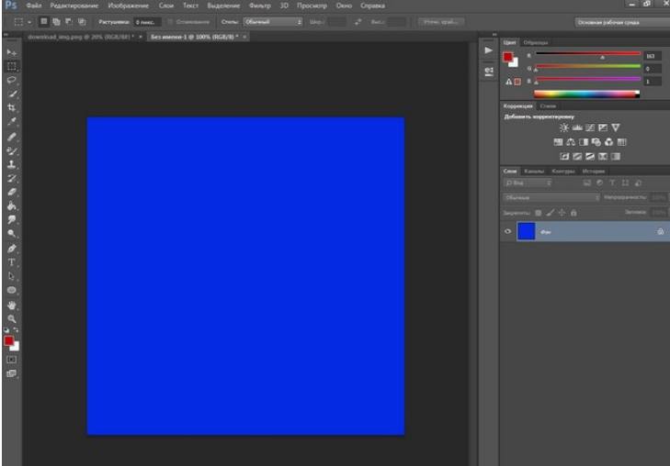
Task: Select the Ellipse shape tool
Action: pos(12,290)
